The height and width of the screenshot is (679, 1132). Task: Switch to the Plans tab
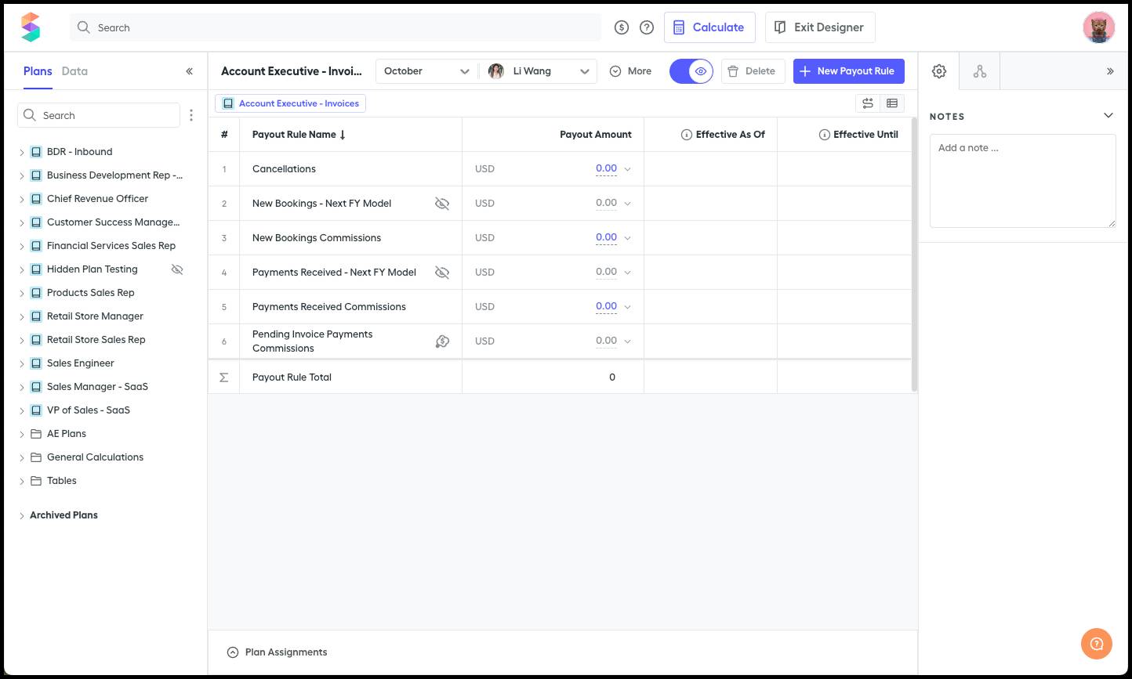coord(38,71)
